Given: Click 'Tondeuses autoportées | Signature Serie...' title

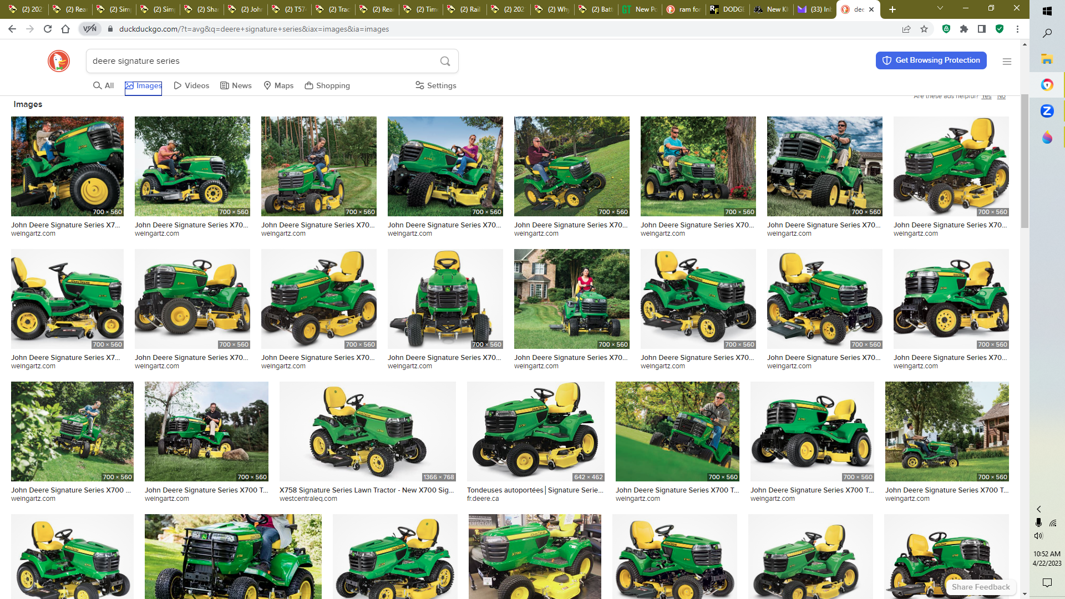Looking at the screenshot, I should click(x=535, y=490).
